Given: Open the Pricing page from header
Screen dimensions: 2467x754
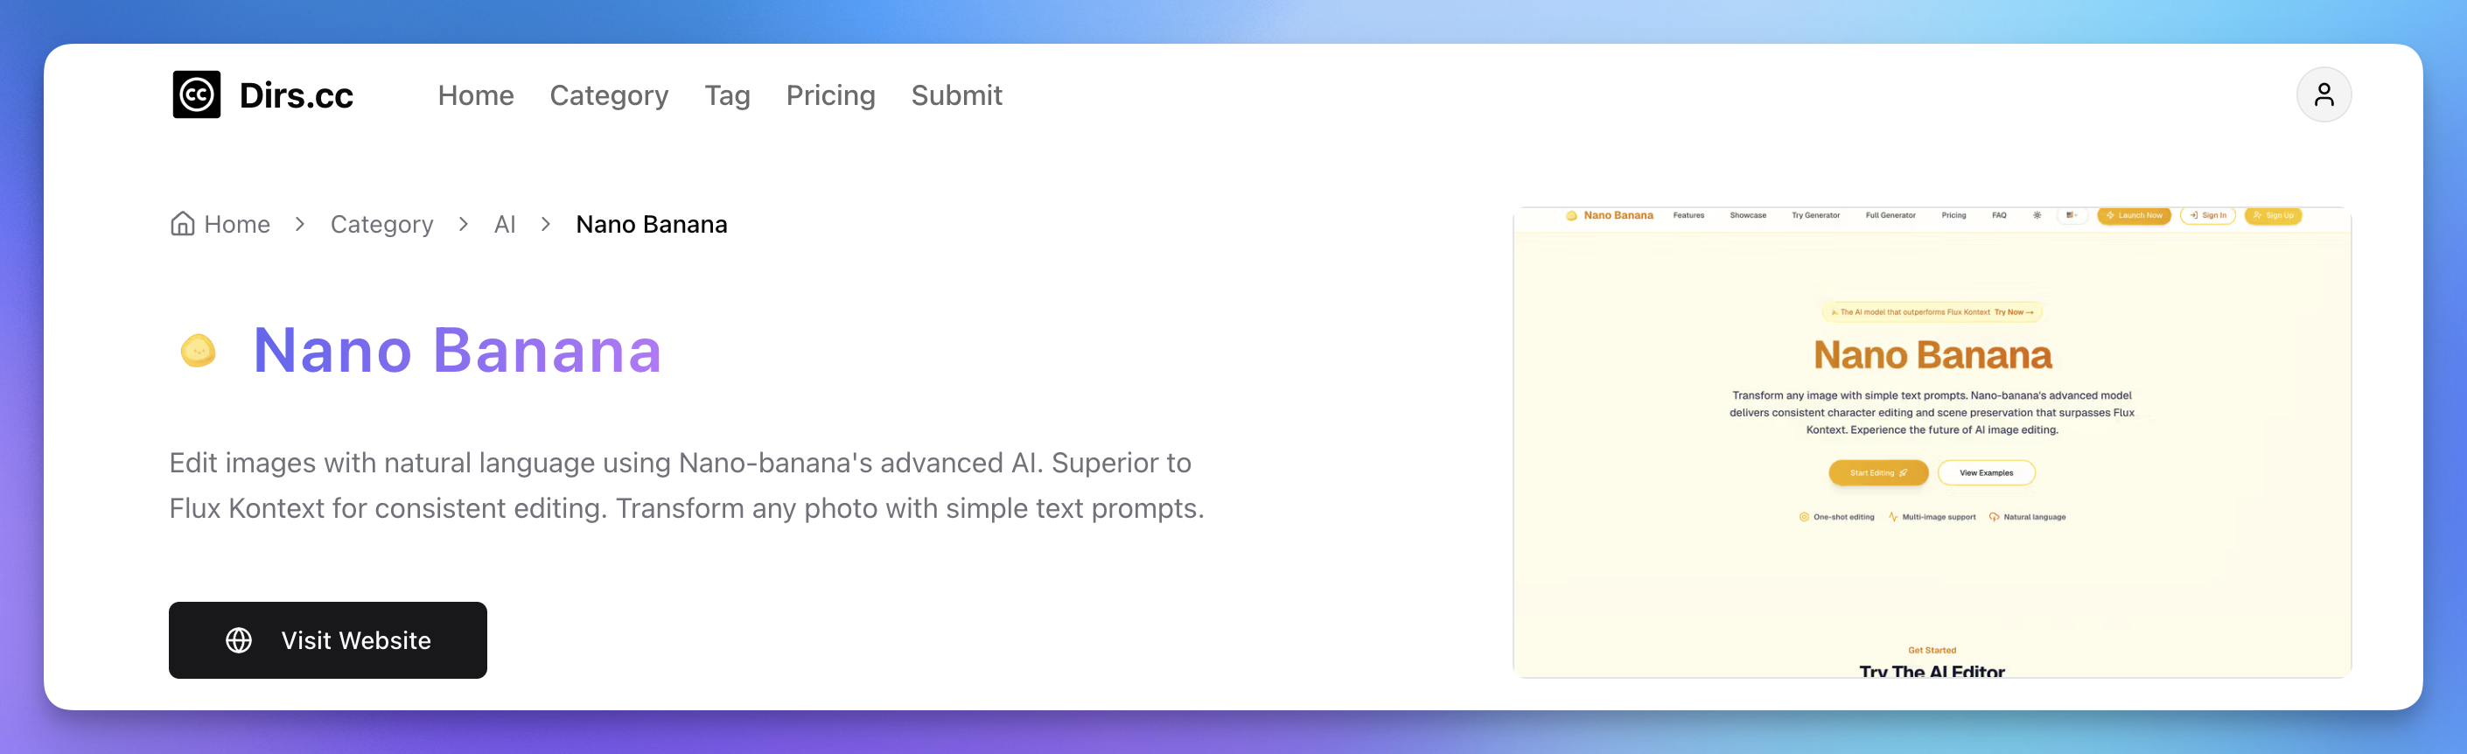Looking at the screenshot, I should (x=830, y=96).
